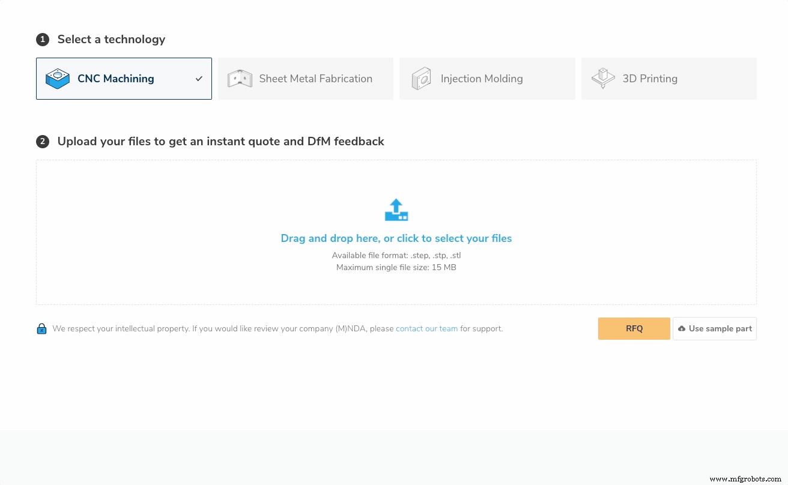This screenshot has height=485, width=788.
Task: Click the step 1 number badge
Action: (42, 40)
